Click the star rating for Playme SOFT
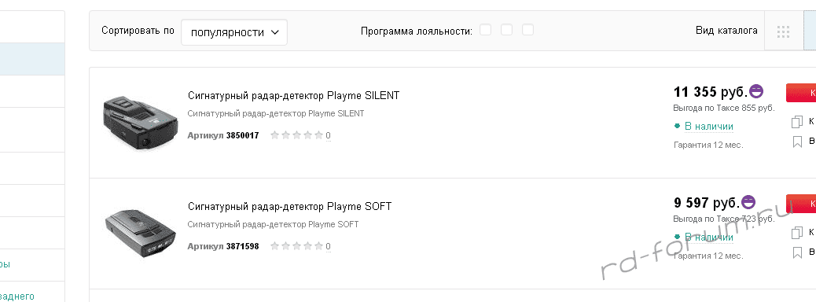Viewport: 816px width, 302px height. (x=296, y=245)
